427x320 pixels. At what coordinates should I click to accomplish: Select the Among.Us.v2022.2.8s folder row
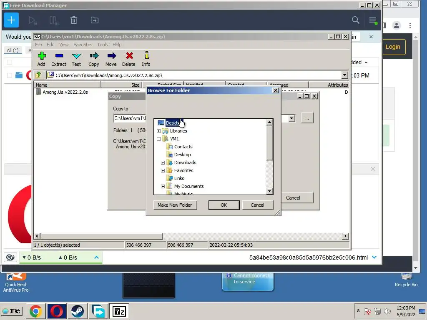pos(65,92)
